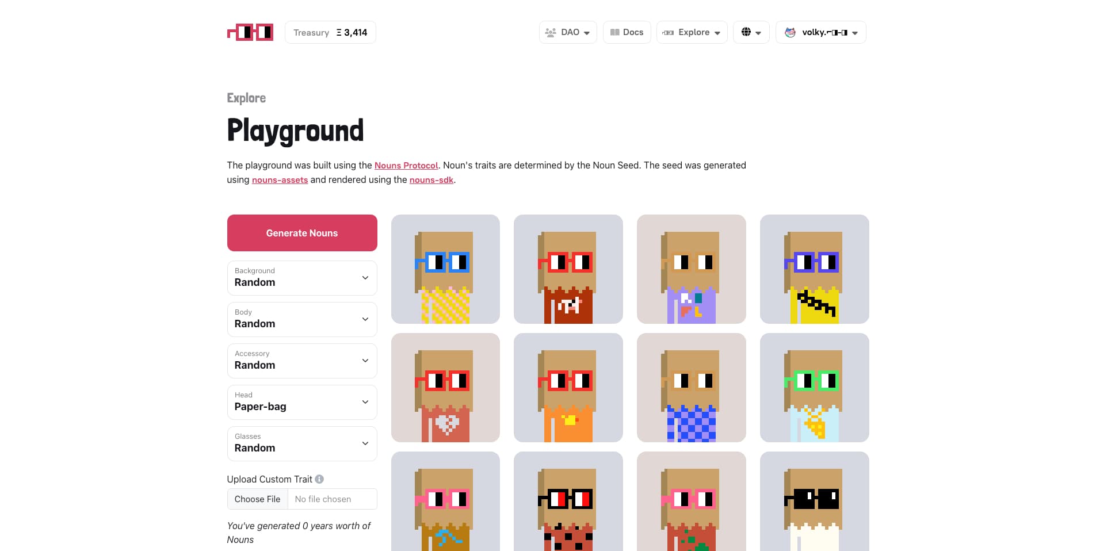
Task: Follow the Nouns Protocol link
Action: [406, 165]
